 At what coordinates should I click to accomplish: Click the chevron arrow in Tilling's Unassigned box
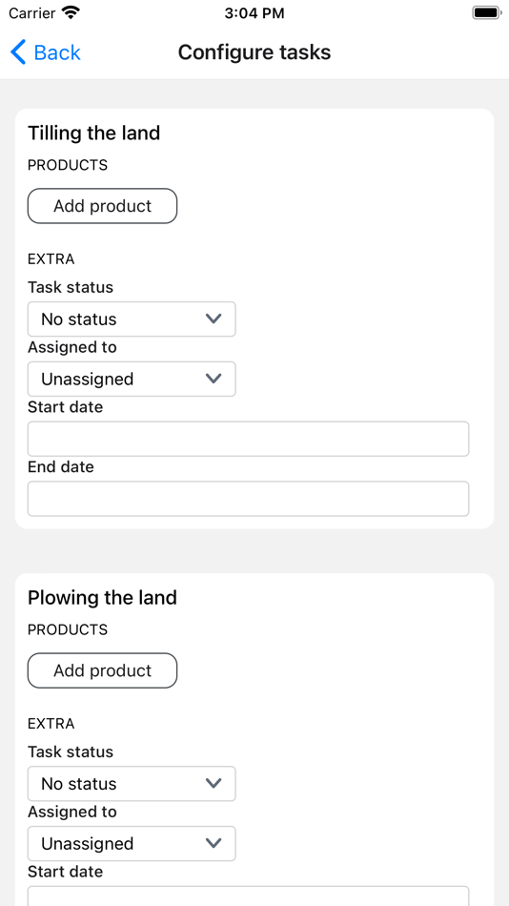tap(214, 379)
